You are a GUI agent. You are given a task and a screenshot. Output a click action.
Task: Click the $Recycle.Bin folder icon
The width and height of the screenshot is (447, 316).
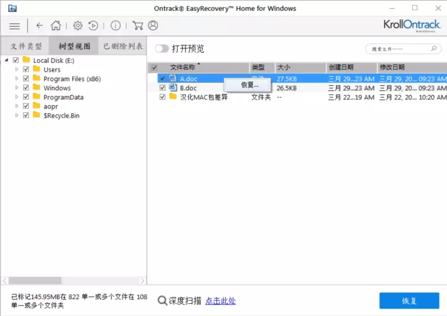point(36,115)
